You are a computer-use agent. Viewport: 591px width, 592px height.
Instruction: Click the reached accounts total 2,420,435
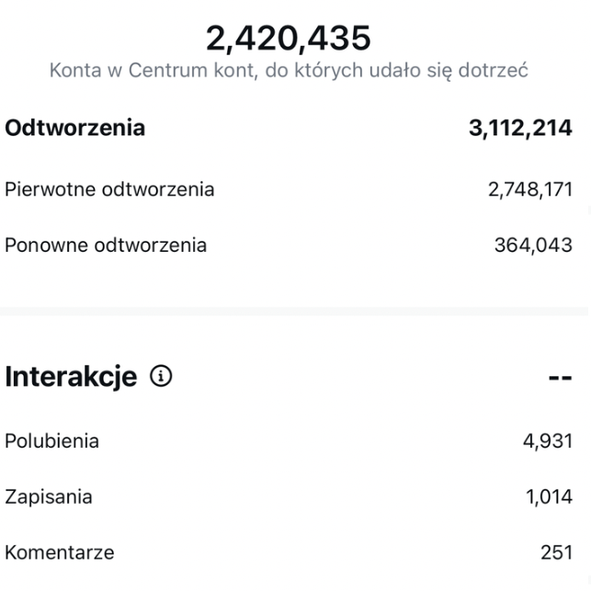289,38
